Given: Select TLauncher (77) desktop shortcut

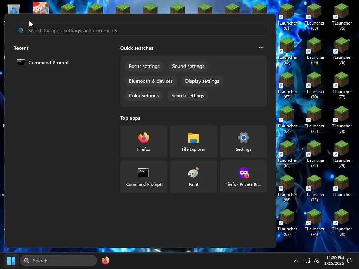Looking at the screenshot, I should (x=341, y=85).
